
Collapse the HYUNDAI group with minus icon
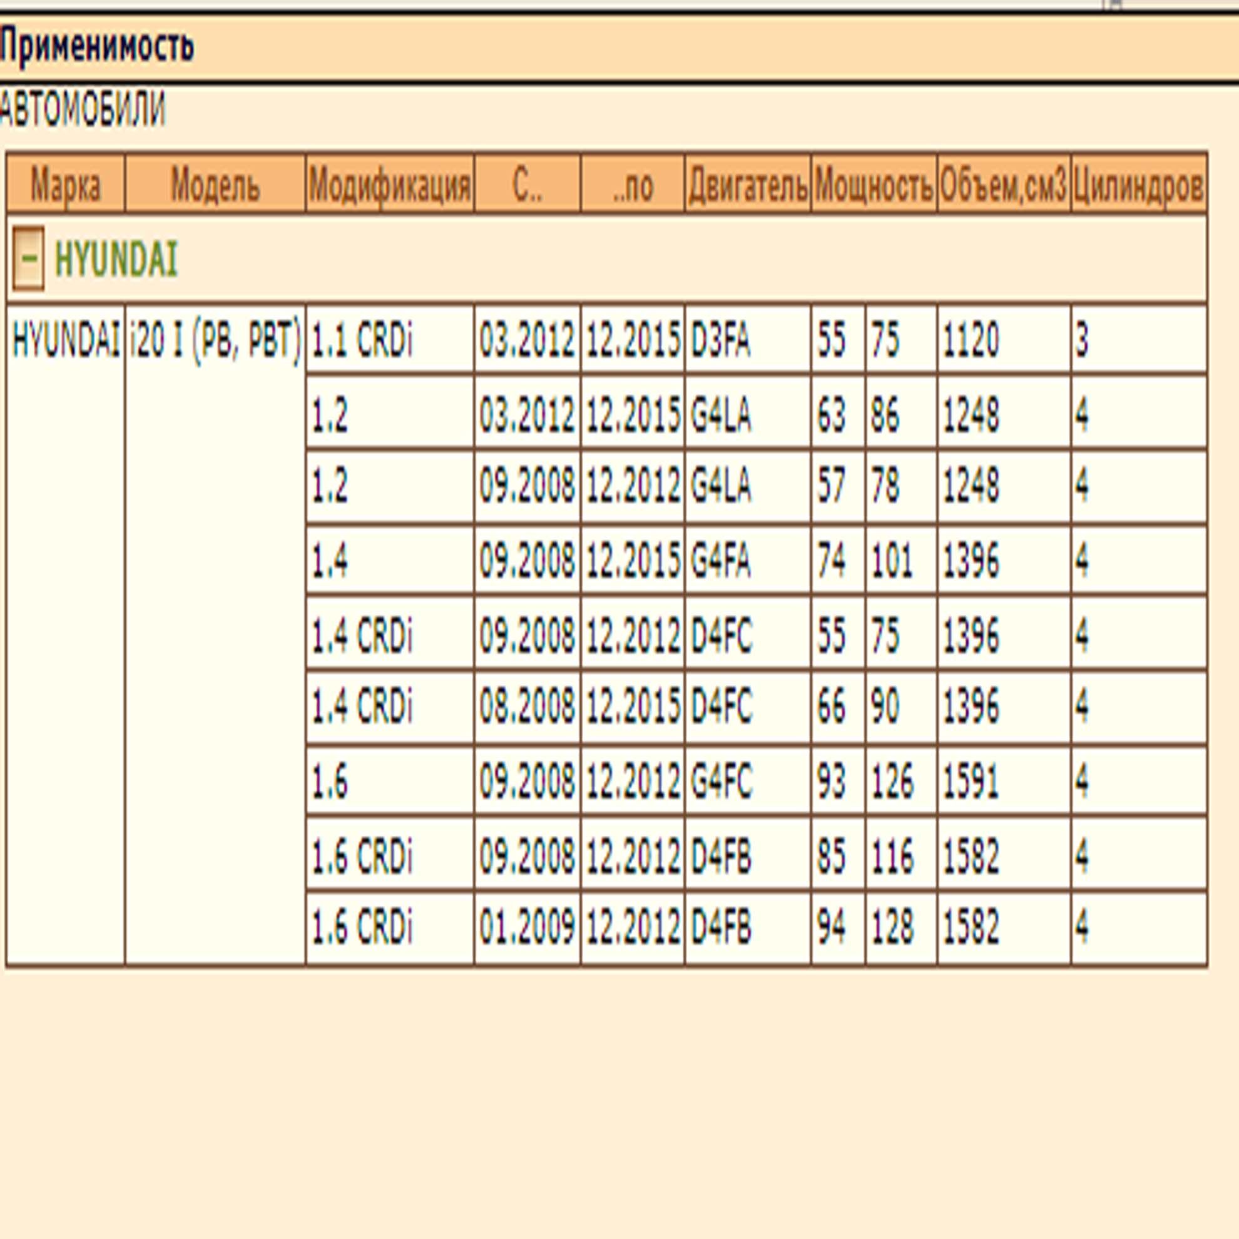click(x=28, y=258)
